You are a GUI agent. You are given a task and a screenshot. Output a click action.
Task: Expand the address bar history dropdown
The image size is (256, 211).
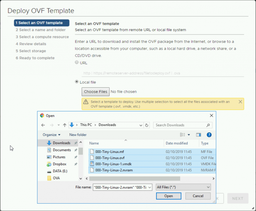click(141, 125)
